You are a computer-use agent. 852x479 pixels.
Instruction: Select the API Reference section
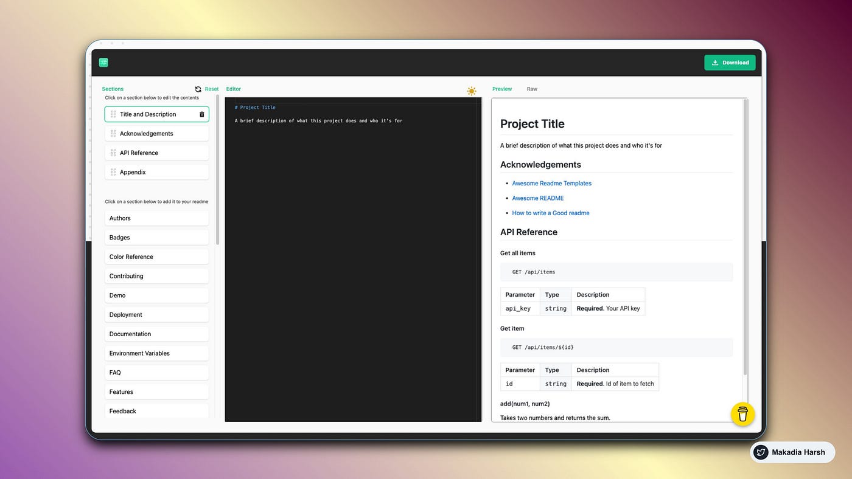point(157,153)
